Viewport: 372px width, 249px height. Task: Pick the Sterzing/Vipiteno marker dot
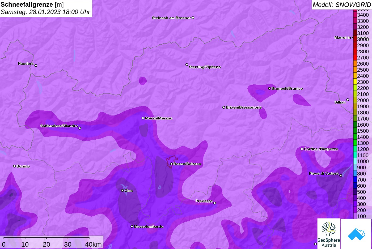(187, 65)
